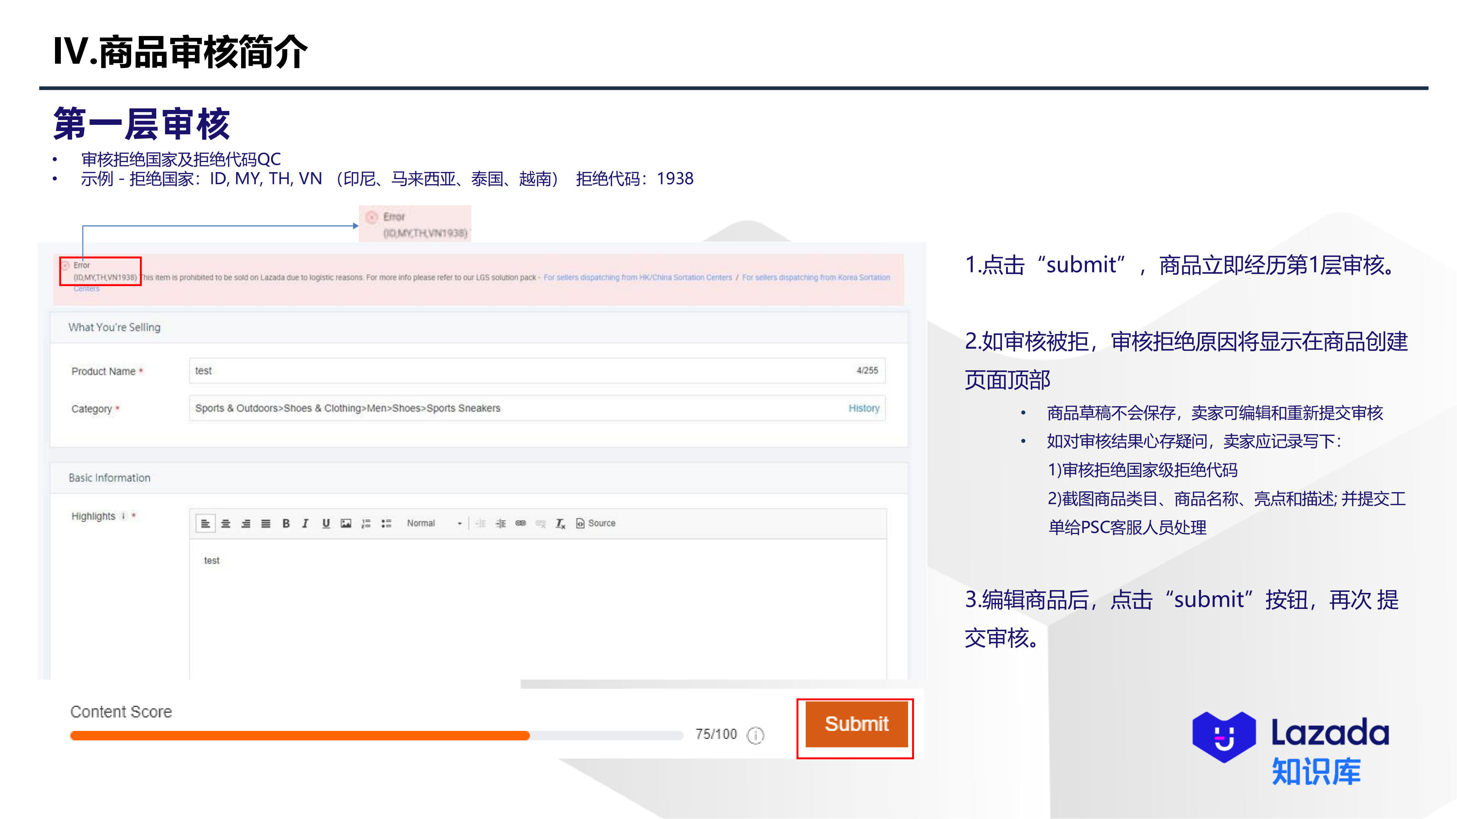This screenshot has width=1457, height=819.
Task: Click the insert link icon
Action: click(x=521, y=523)
